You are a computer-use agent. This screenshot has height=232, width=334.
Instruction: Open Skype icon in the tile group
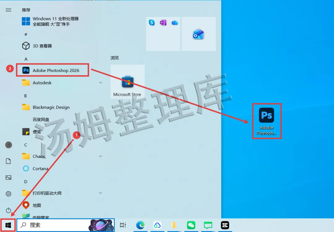152,23
